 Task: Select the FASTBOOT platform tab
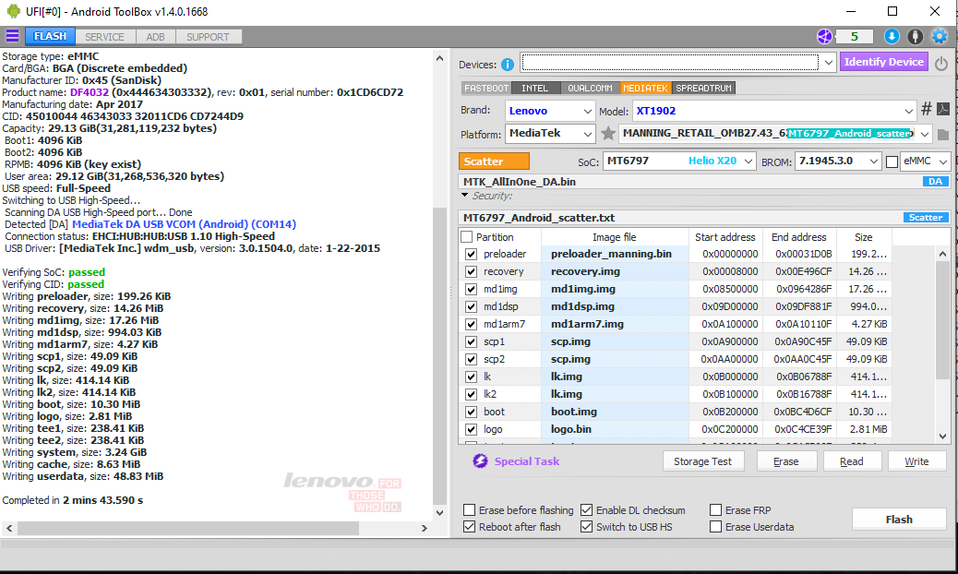[486, 89]
